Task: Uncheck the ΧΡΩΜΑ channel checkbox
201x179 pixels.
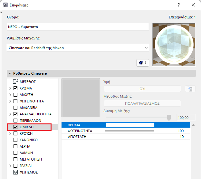Action: pyautogui.click(x=15, y=88)
